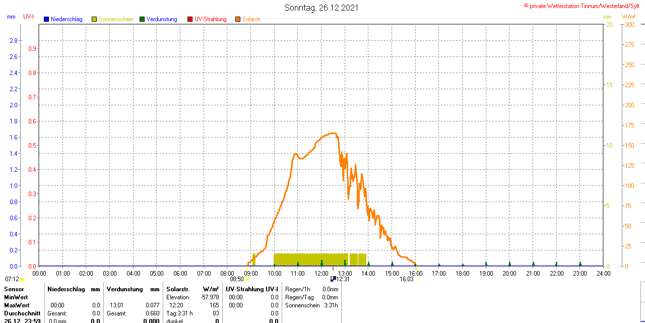645x323 pixels.
Task: Click the 18:00 label on time axis
Action: pos(463,273)
